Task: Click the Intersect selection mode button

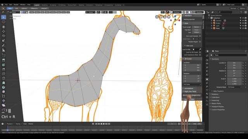Action: [x=44, y=8]
